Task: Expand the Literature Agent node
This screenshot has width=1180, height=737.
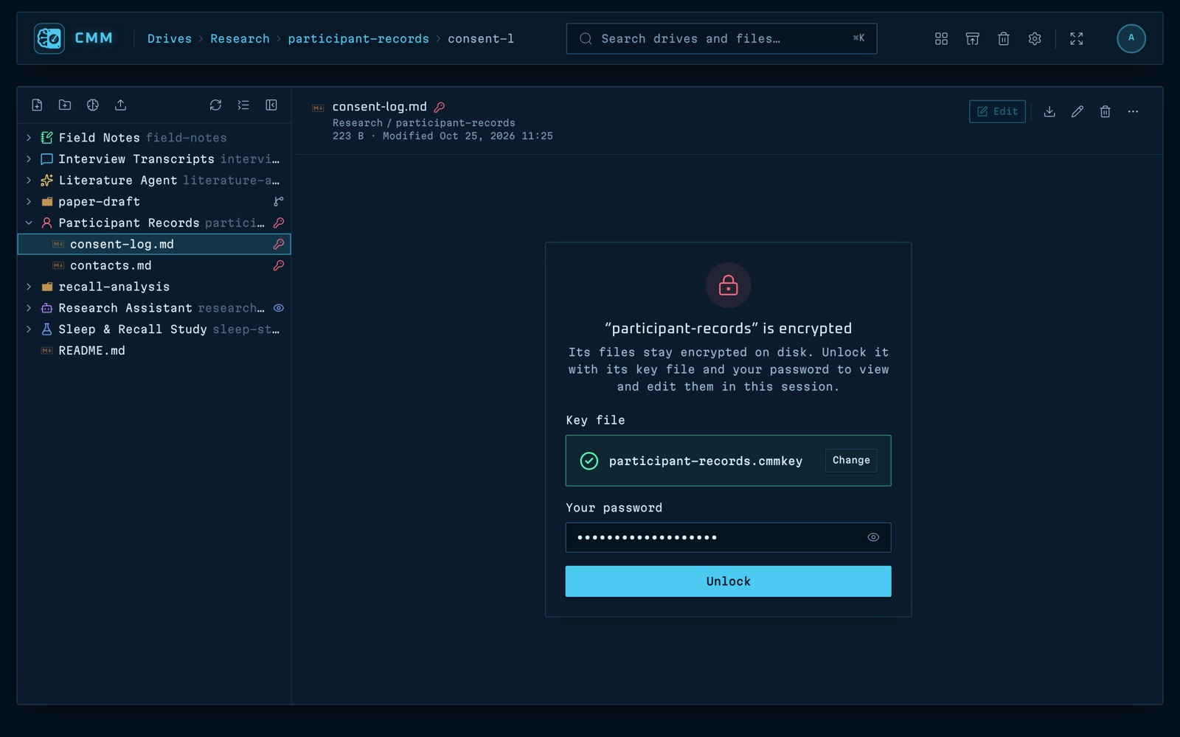Action: point(29,181)
